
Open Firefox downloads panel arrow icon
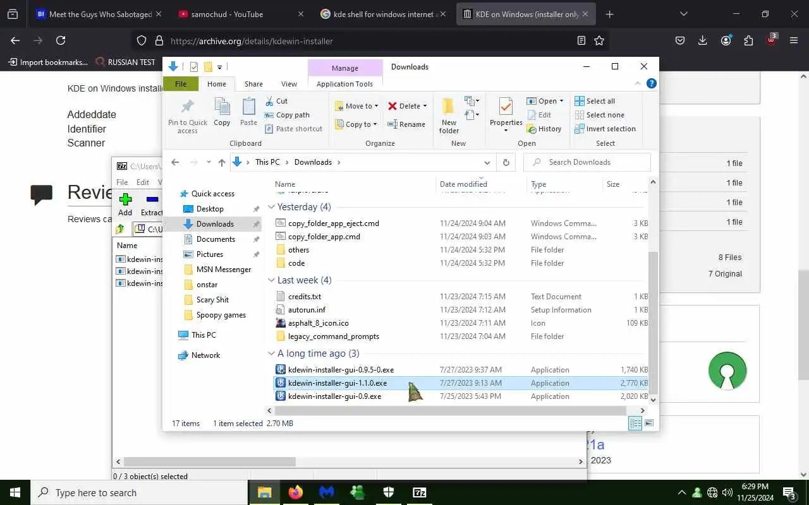tap(702, 40)
